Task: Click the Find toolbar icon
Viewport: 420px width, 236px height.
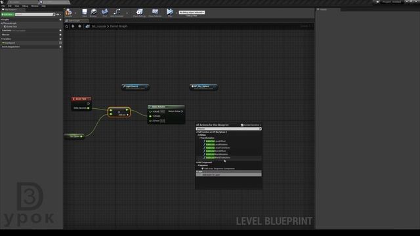Action: (105, 12)
